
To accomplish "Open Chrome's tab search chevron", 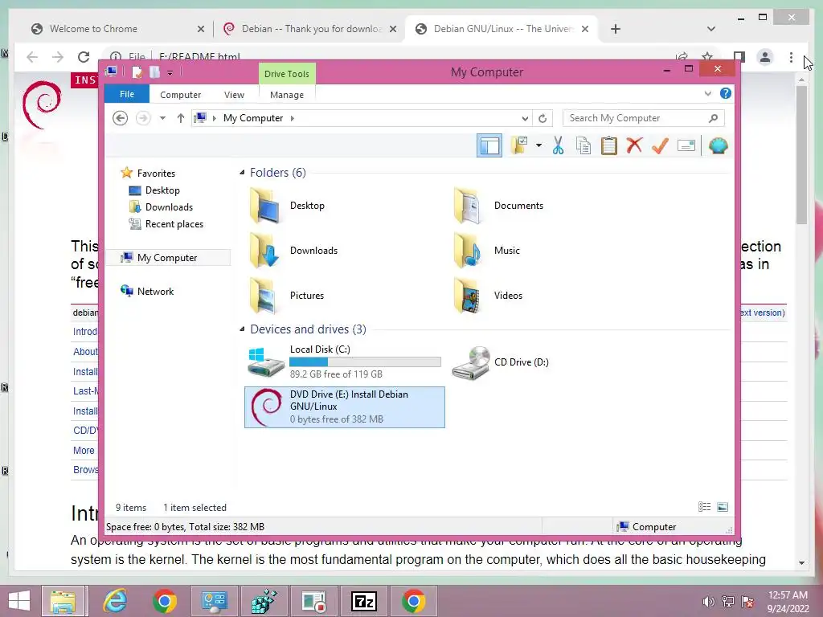I will tap(710, 29).
